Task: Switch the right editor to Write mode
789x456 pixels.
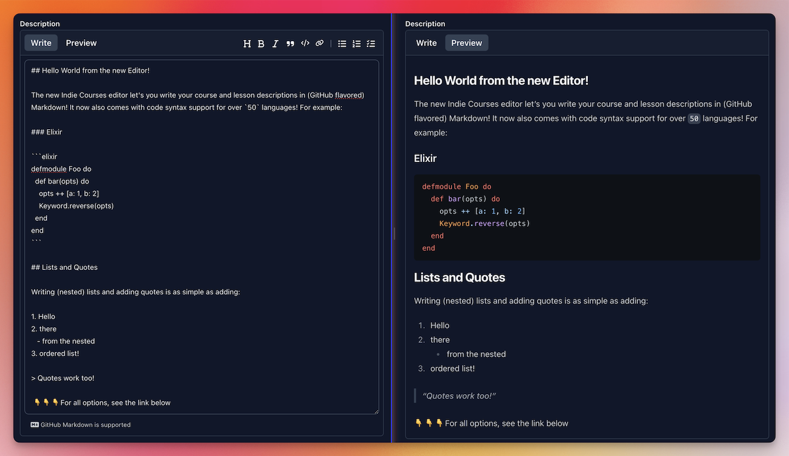Action: [x=426, y=43]
